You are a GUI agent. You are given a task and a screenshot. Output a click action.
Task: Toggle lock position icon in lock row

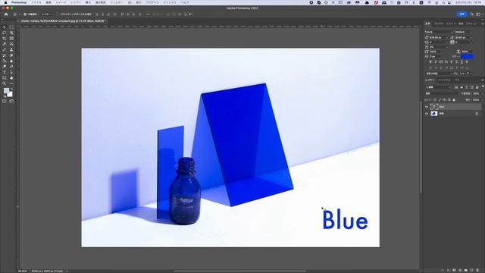445,100
